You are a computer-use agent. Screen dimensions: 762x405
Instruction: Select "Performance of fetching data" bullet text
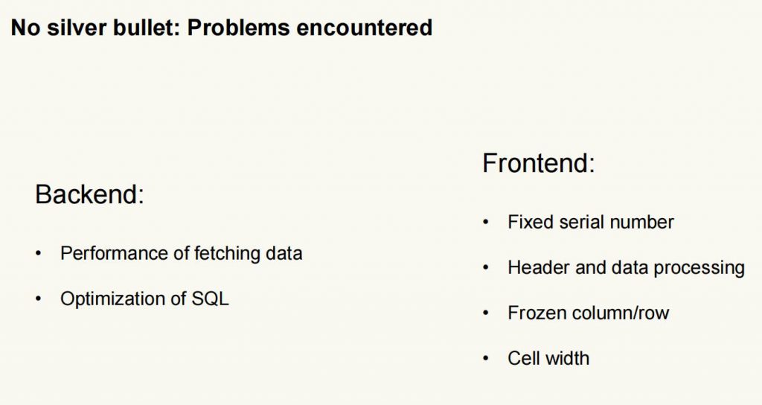coord(182,253)
